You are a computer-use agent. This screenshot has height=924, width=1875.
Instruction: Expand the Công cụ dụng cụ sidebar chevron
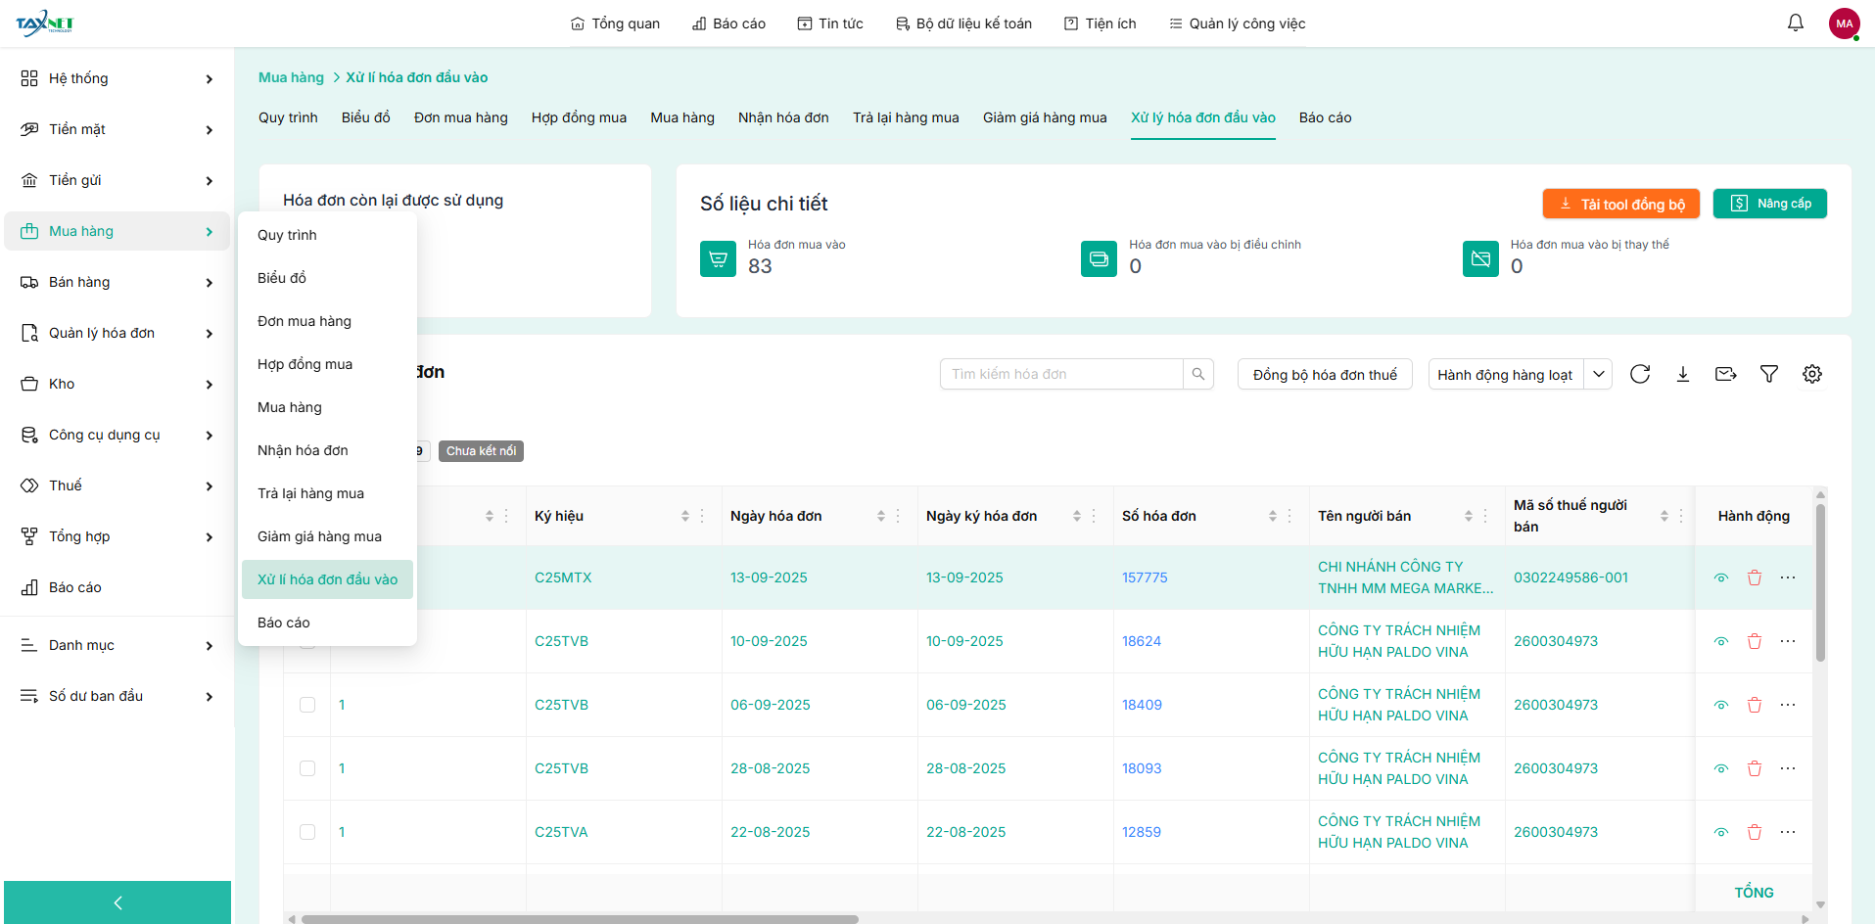tap(210, 436)
